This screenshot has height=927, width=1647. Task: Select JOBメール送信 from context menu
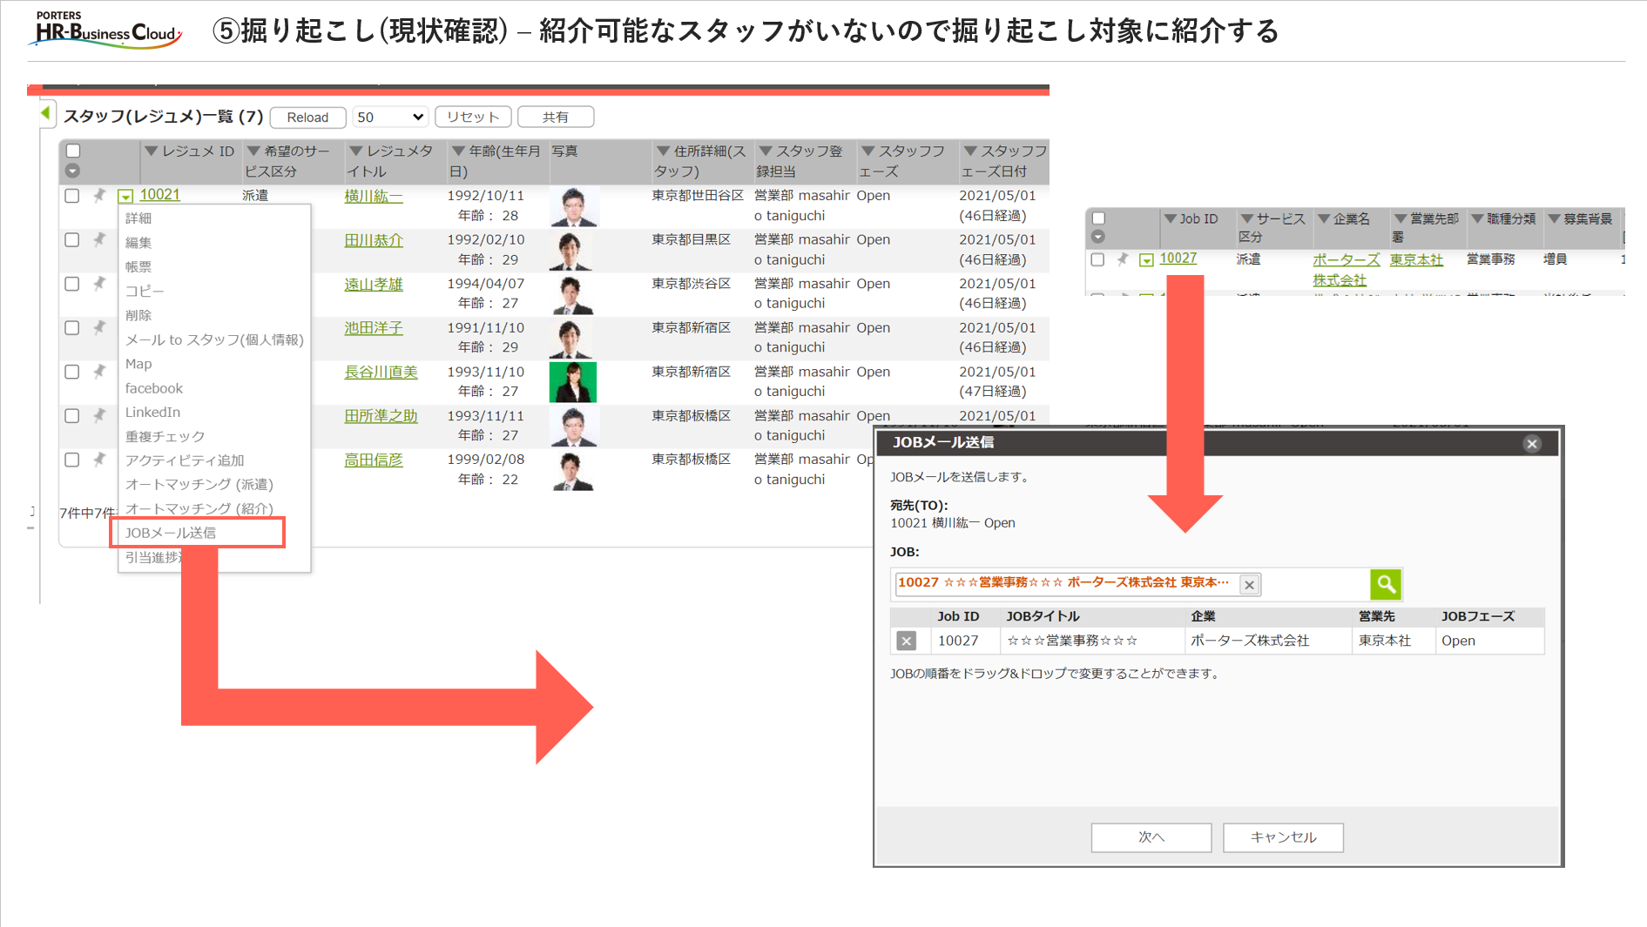(171, 533)
